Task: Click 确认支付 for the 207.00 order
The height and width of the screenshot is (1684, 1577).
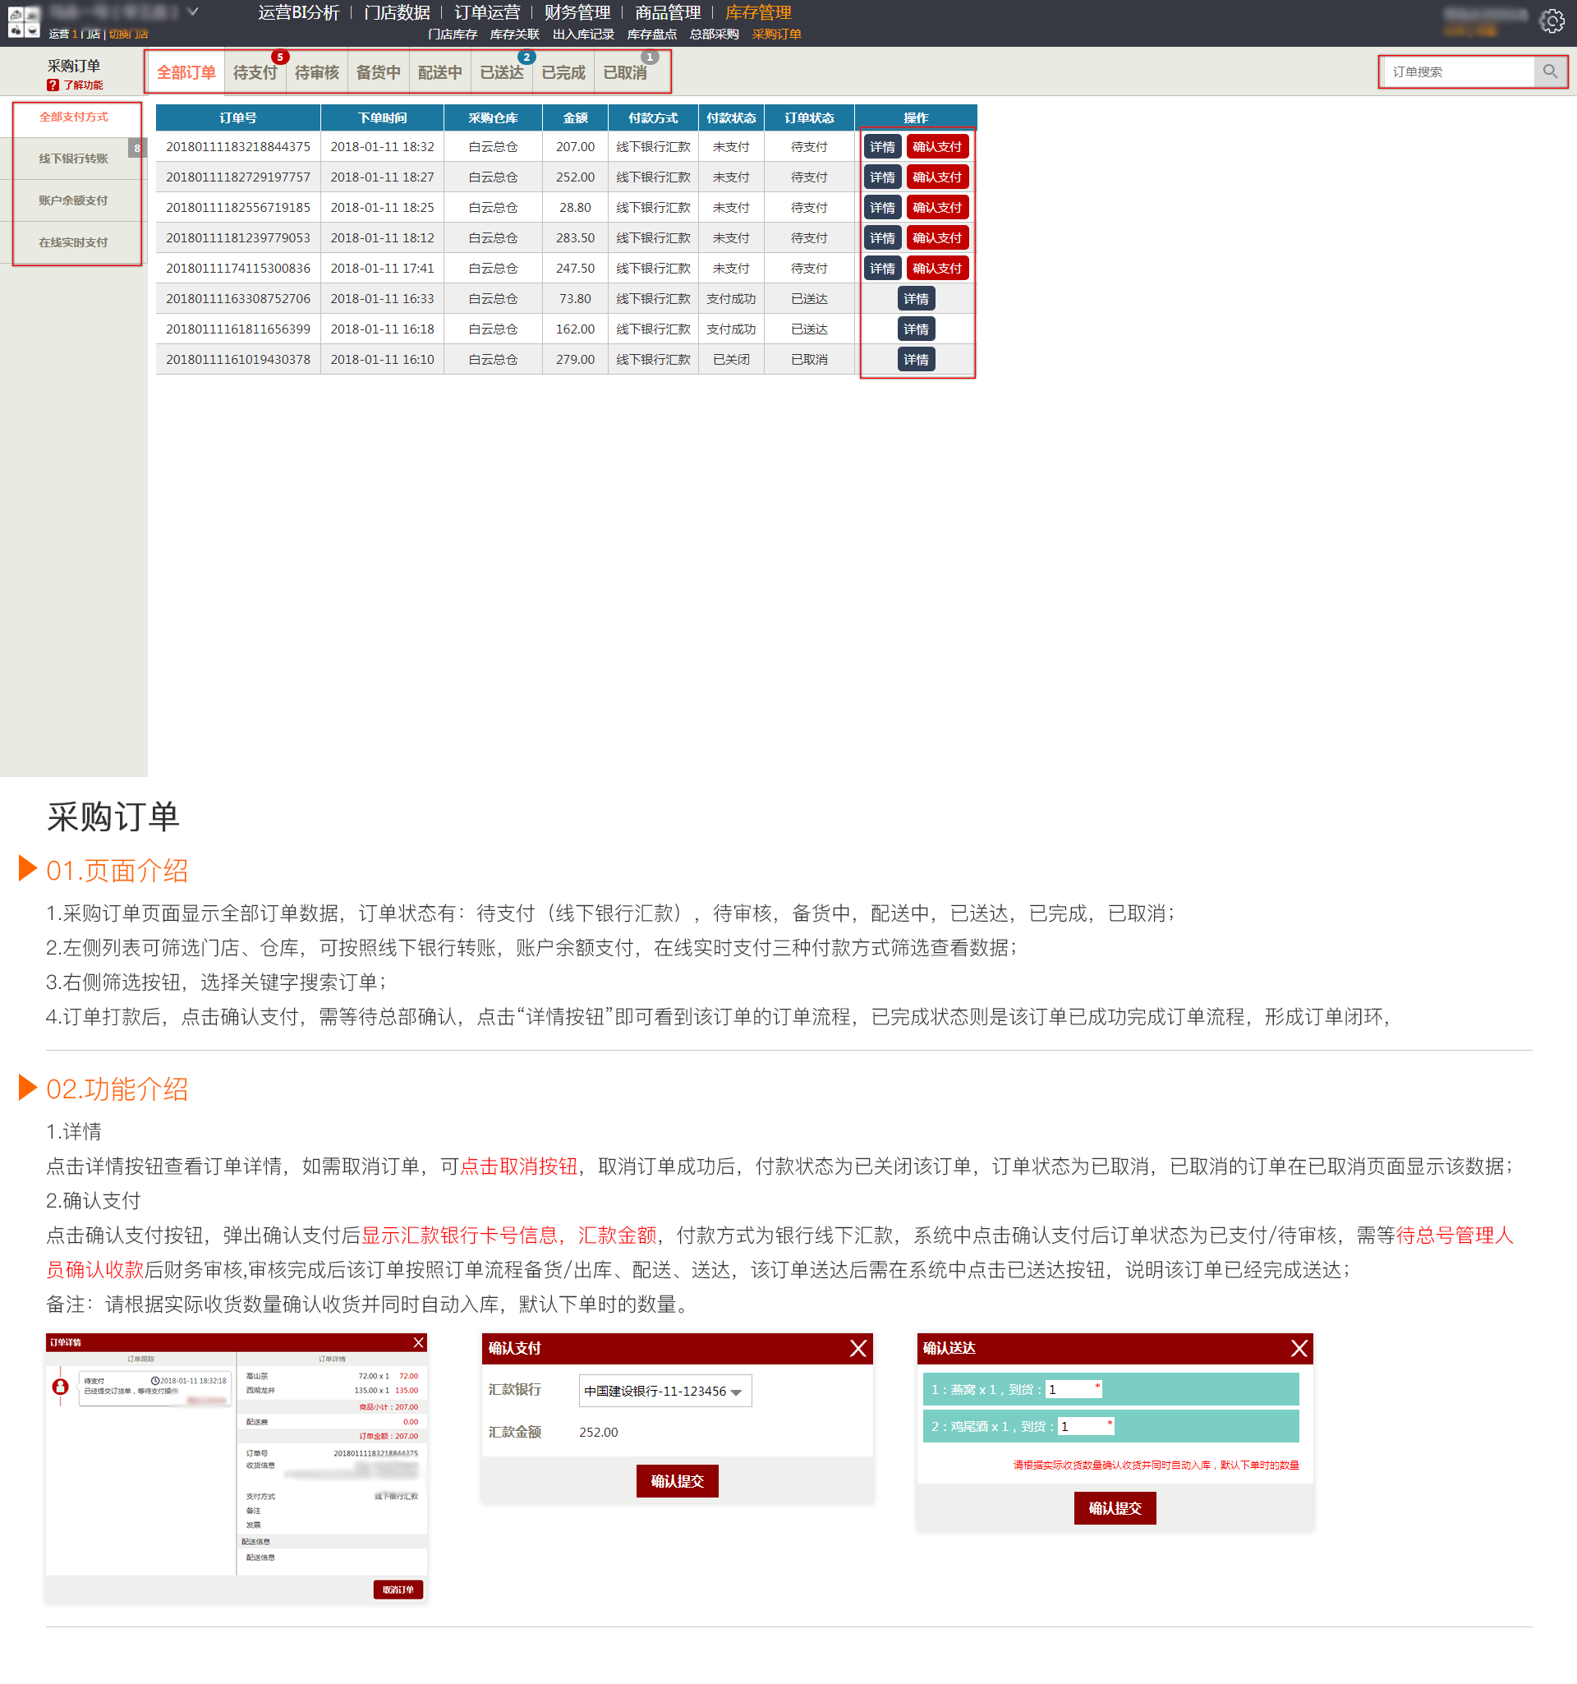Action: click(x=936, y=146)
